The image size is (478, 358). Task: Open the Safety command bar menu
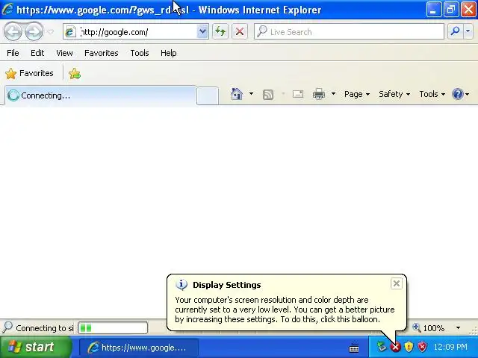click(394, 94)
